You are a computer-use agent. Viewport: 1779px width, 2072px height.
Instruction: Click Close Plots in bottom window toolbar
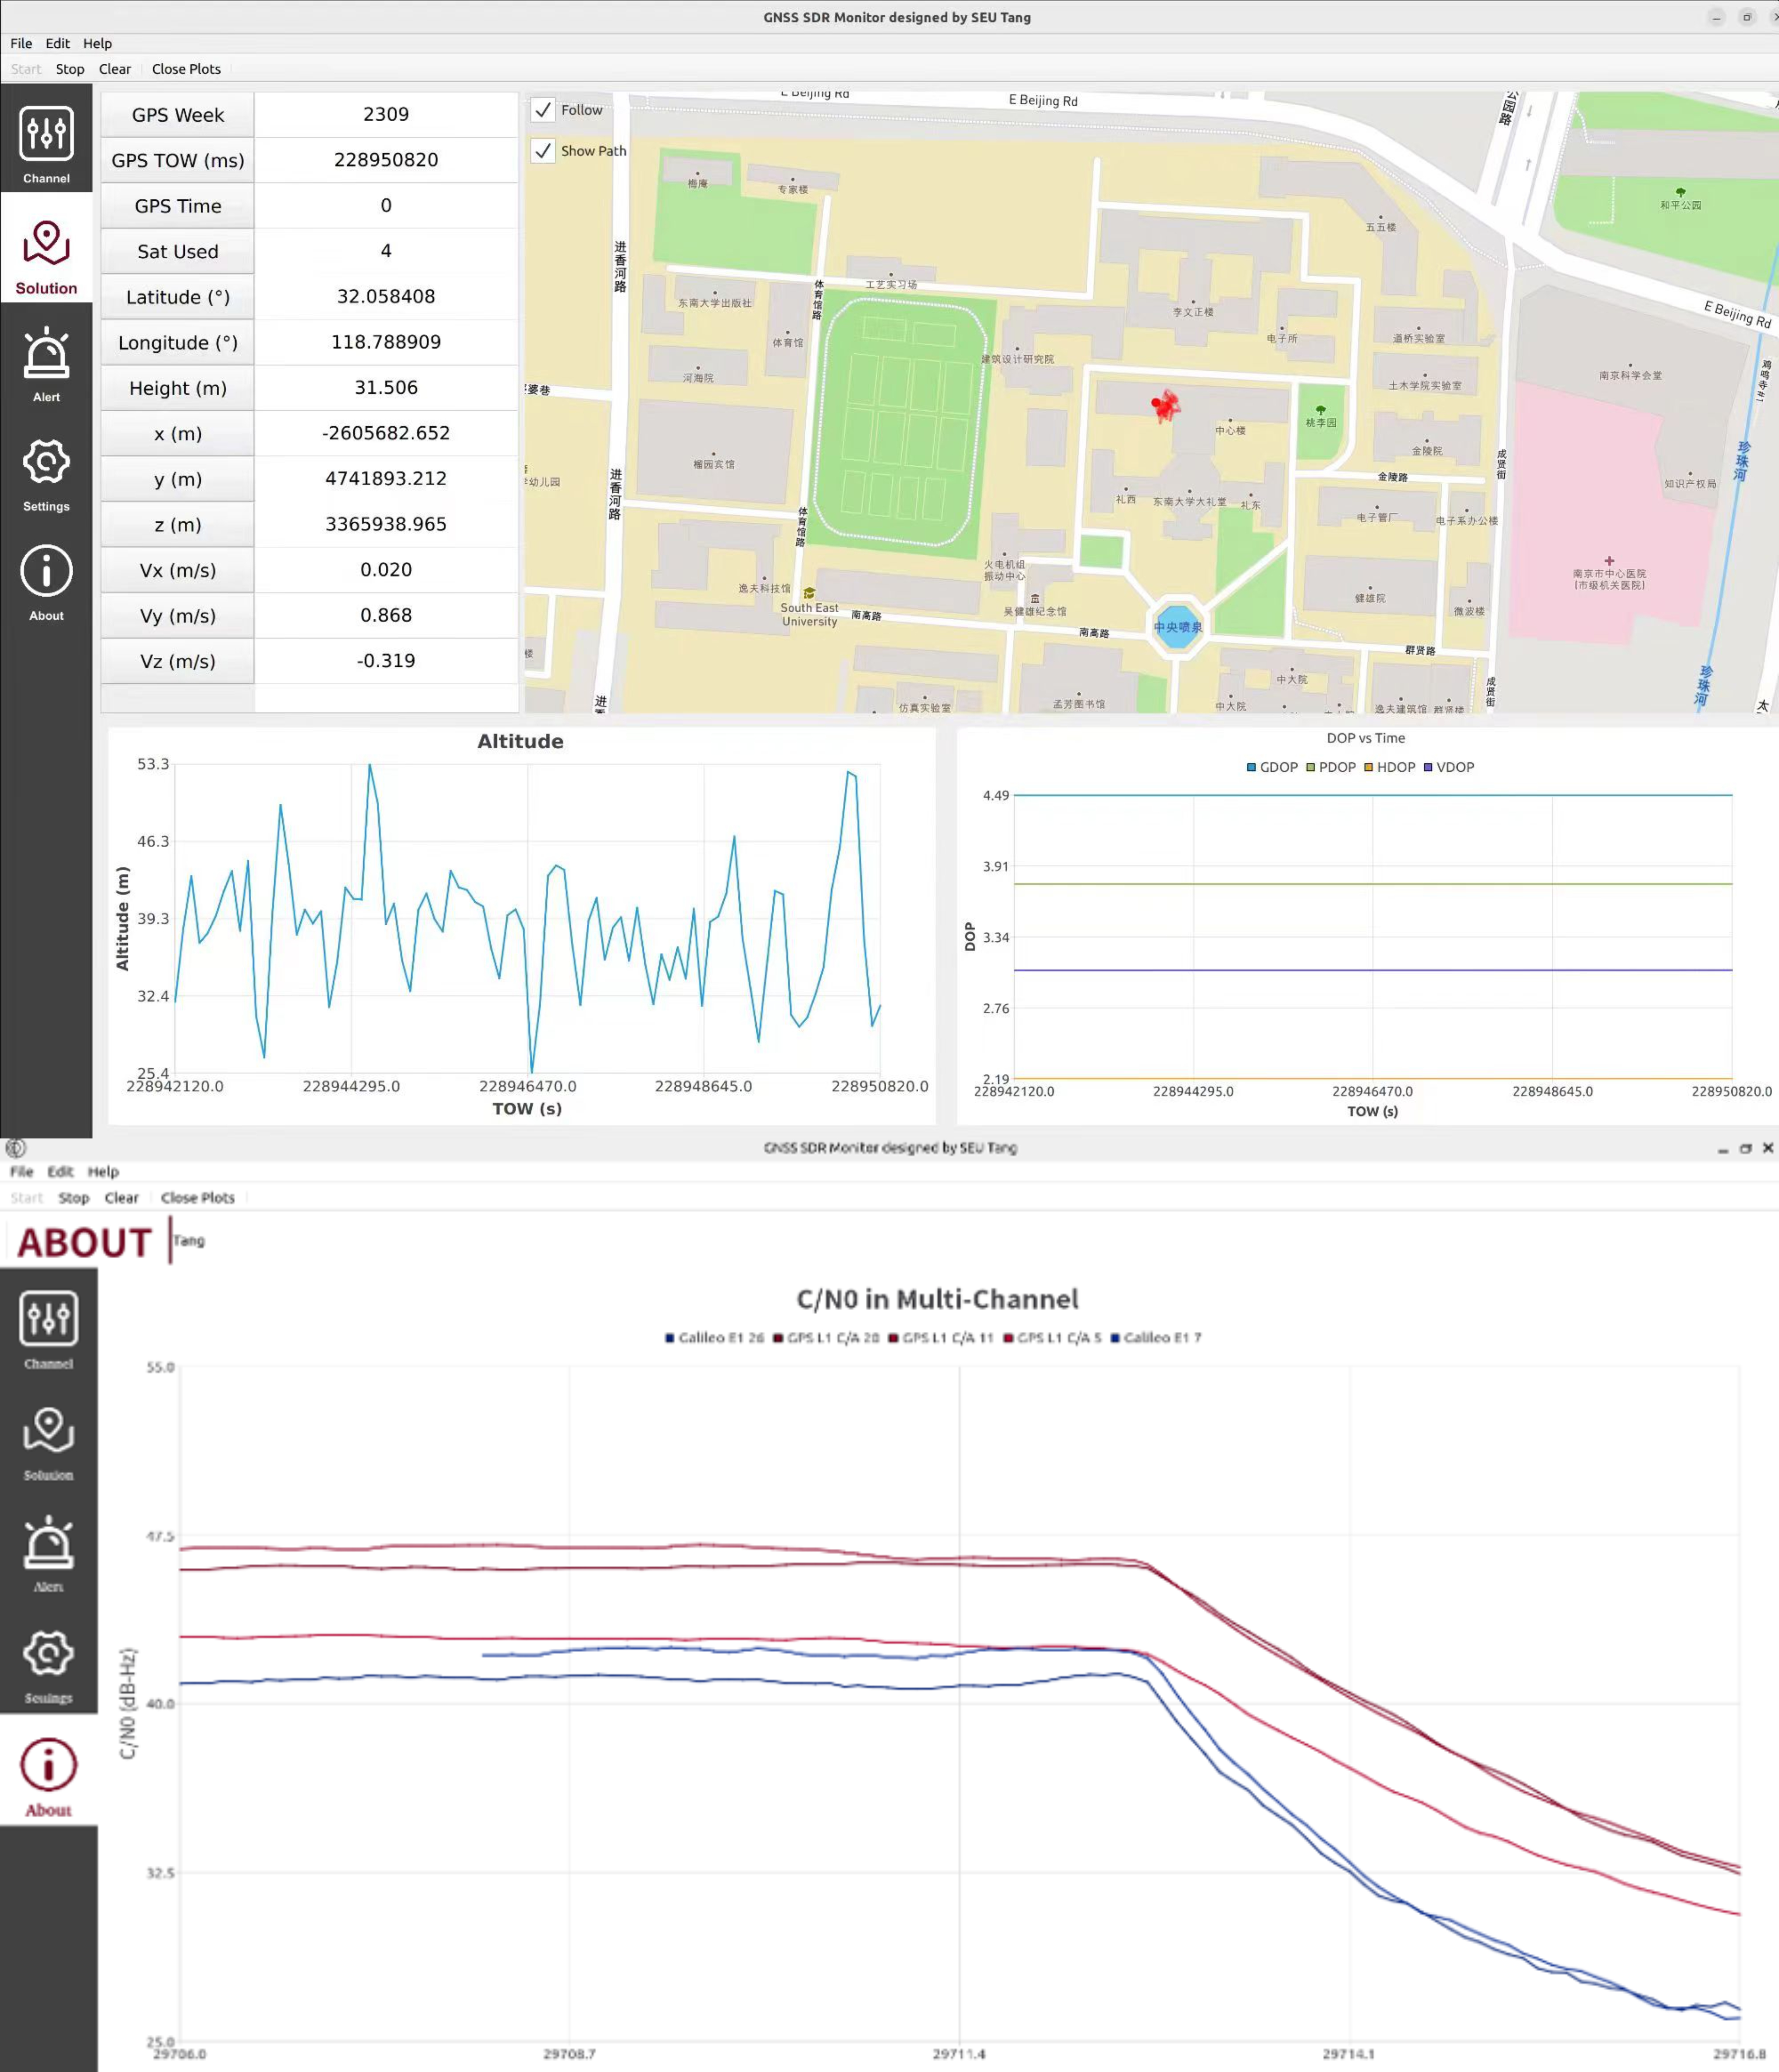tap(198, 1198)
